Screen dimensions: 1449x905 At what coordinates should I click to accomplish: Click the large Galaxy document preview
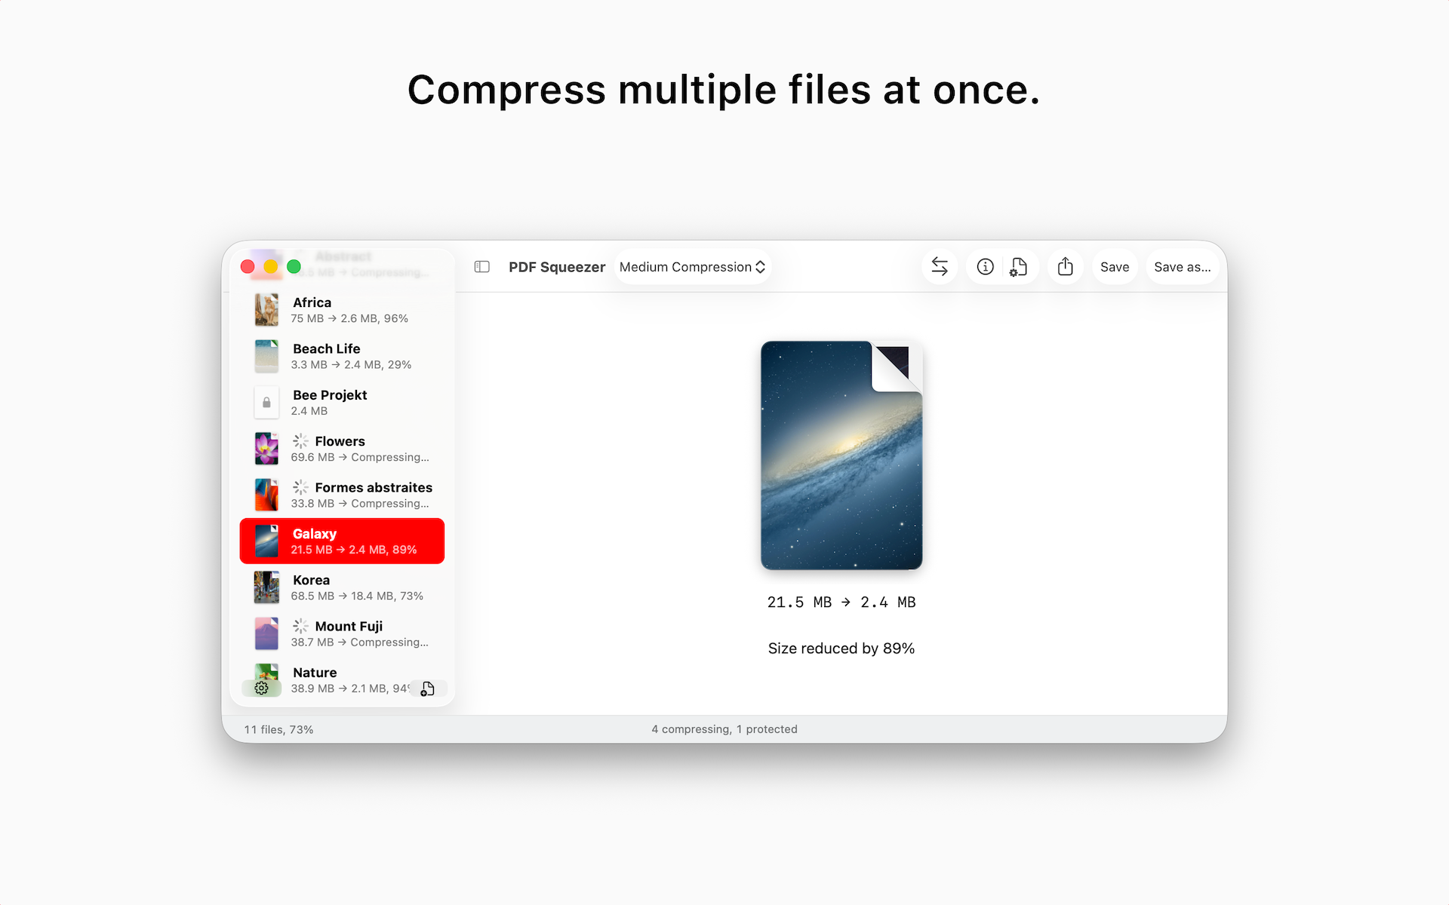(x=841, y=456)
